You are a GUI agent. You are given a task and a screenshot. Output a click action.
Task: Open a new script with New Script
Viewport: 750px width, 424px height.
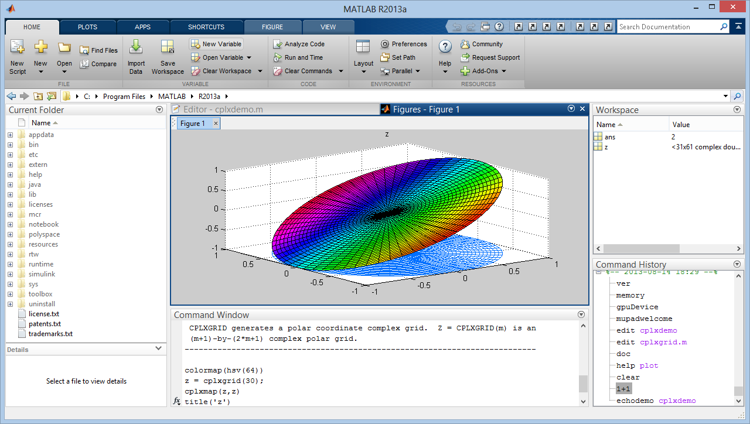point(17,56)
